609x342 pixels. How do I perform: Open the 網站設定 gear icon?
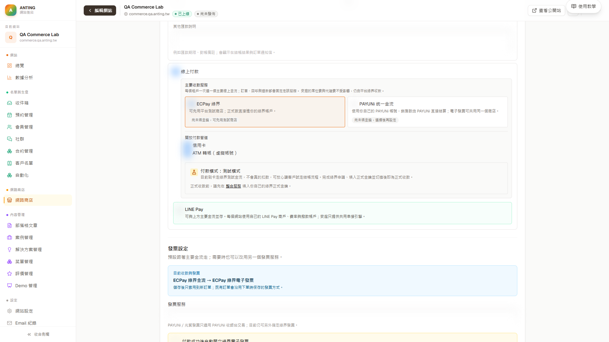tap(10, 311)
